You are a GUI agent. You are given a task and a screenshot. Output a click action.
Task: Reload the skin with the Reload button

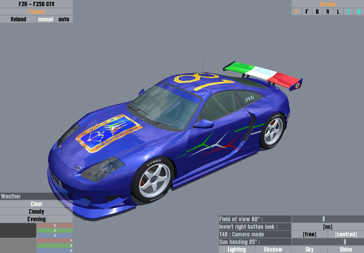pyautogui.click(x=18, y=19)
